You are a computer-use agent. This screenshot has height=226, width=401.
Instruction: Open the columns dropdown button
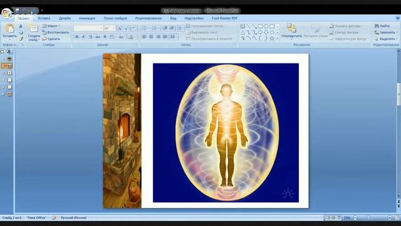[174, 37]
